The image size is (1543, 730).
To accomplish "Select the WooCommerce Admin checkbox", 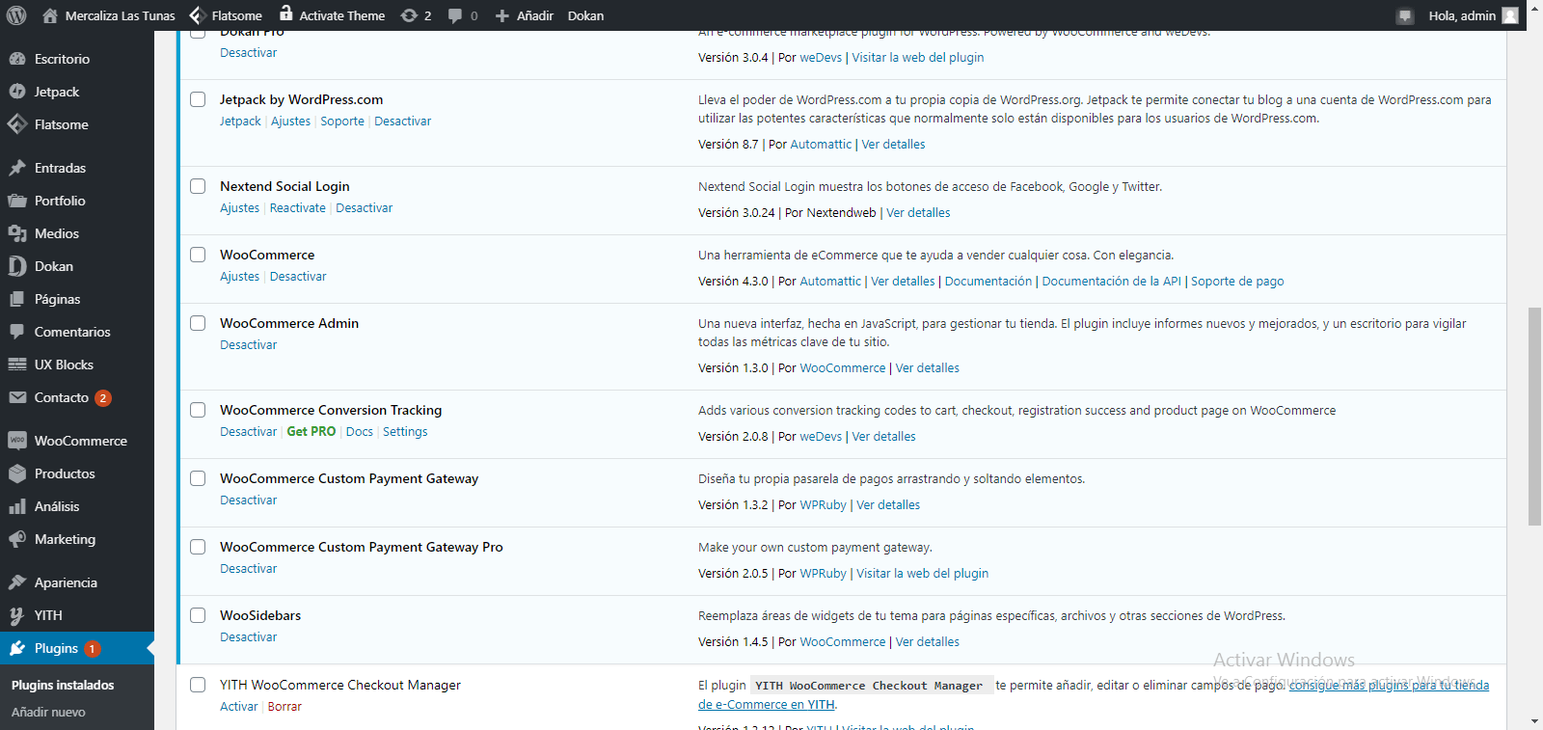I will click(198, 323).
